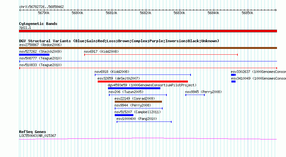This screenshot has width=286, height=157.
Task: Click the magenta LOC550643 gene line
Action: 148,139
